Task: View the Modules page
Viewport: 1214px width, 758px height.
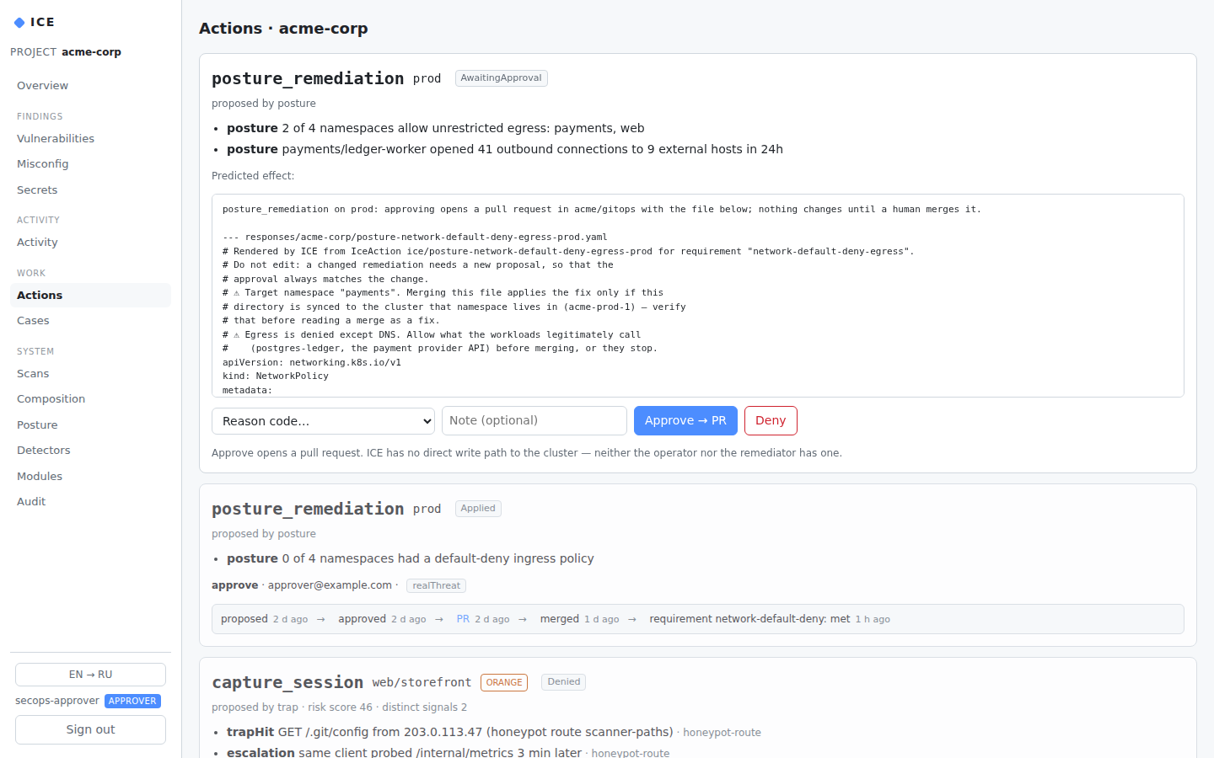Action: click(x=90, y=477)
